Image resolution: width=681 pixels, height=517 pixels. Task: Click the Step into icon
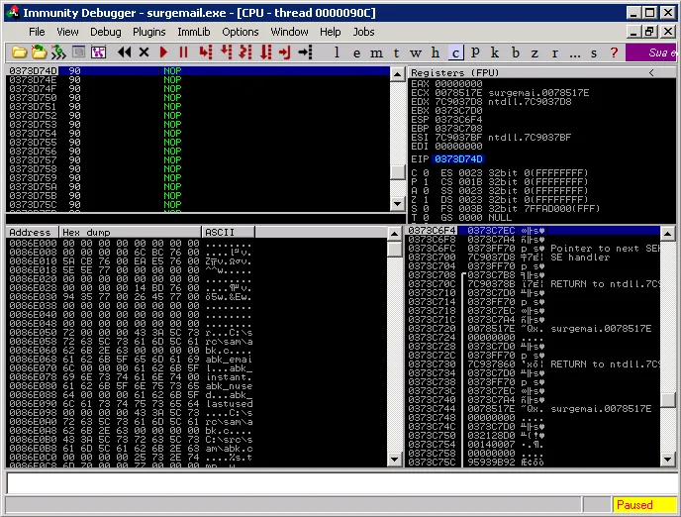[x=206, y=52]
